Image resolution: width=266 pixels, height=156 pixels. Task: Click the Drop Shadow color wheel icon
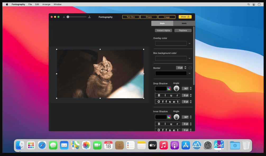169,89
